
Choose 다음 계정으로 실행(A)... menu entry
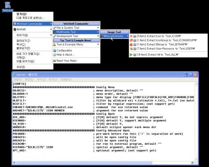(x=33, y=18)
